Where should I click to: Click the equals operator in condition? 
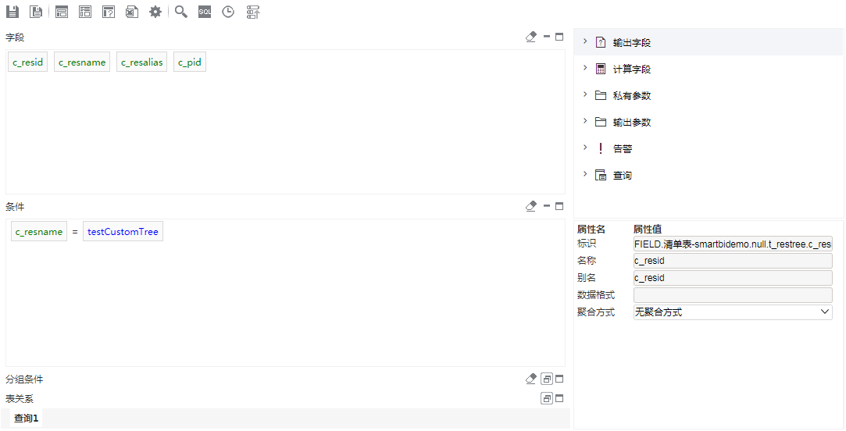[75, 232]
